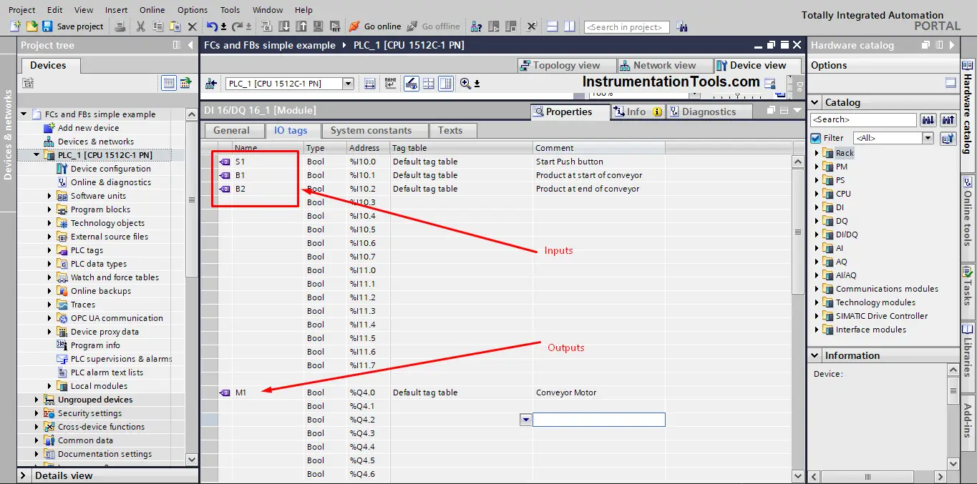977x484 pixels.
Task: Click the Upload from device icon
Action: [x=301, y=26]
